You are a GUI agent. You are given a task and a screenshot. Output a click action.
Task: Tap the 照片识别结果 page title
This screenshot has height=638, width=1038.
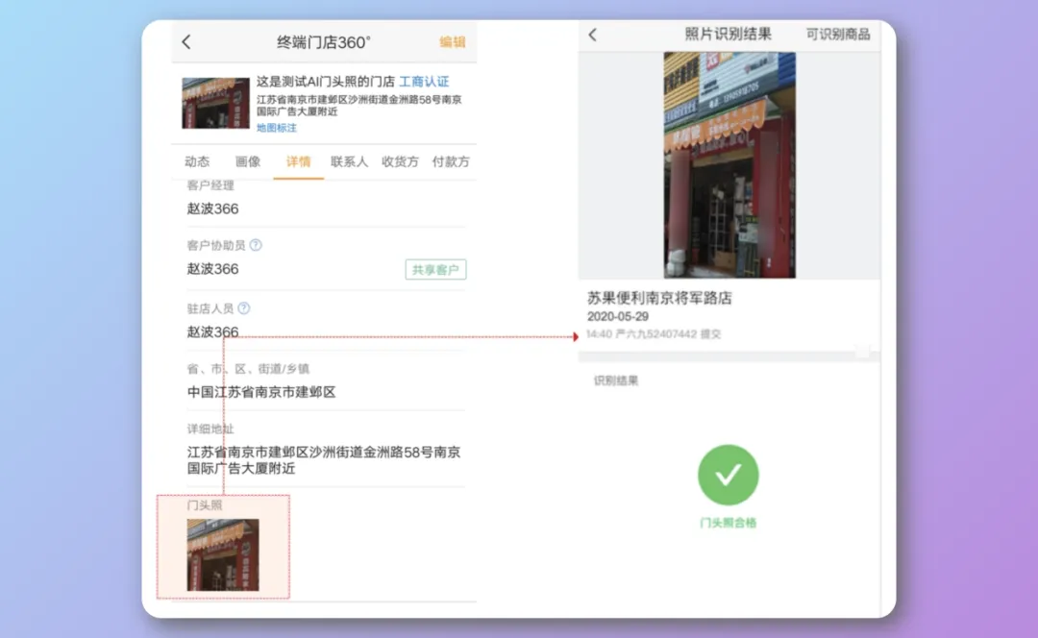pos(728,35)
